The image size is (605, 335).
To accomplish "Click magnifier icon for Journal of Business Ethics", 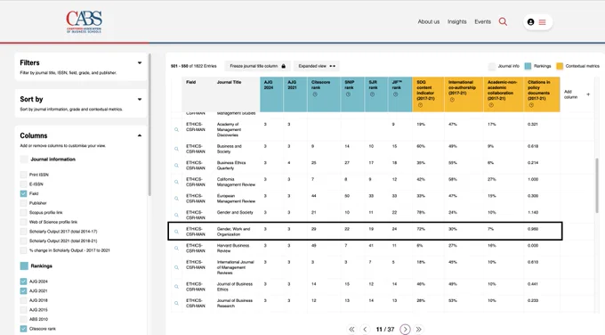I will (176, 287).
